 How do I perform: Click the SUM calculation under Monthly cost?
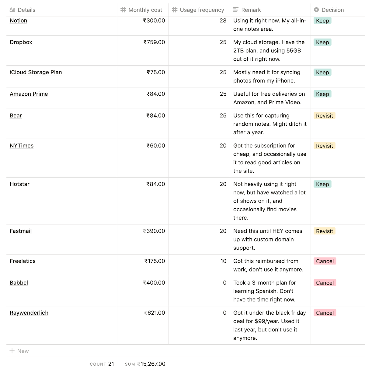145,364
